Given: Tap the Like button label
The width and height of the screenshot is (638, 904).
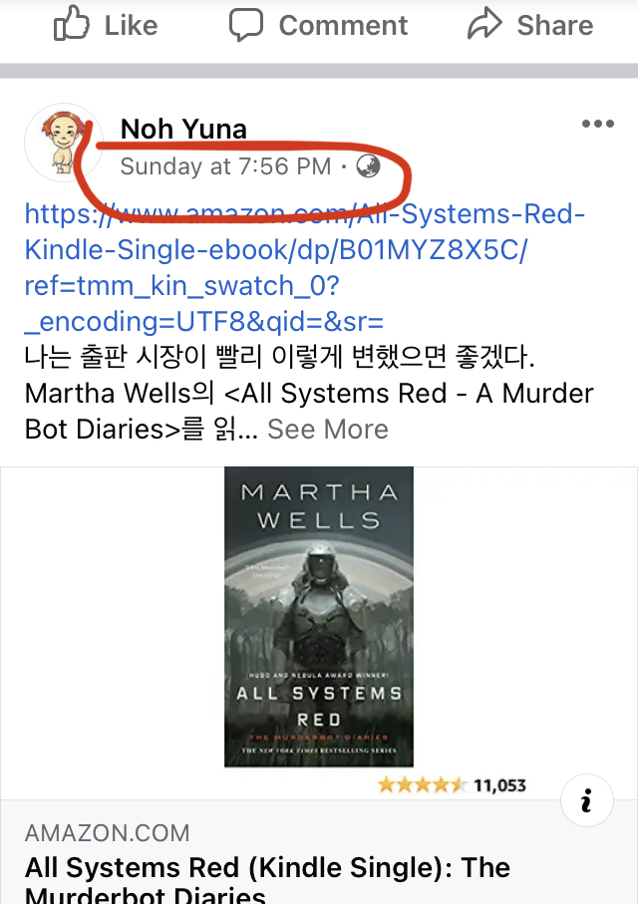Looking at the screenshot, I should coord(131,25).
